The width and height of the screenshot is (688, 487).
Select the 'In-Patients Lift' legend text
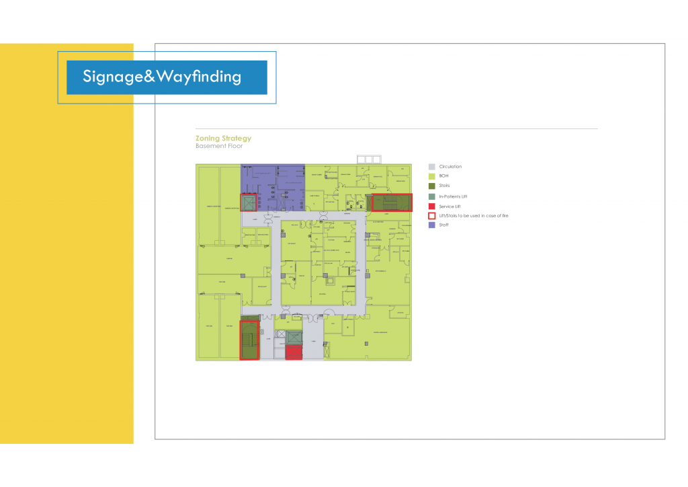point(453,196)
